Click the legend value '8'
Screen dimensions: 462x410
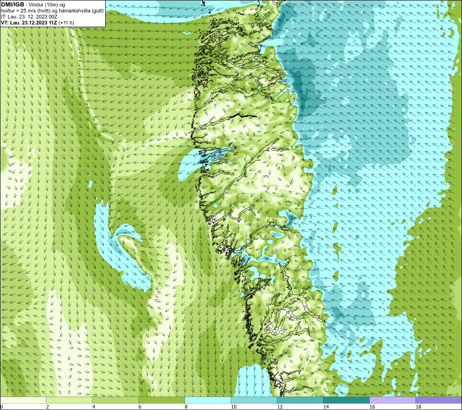pyautogui.click(x=186, y=407)
